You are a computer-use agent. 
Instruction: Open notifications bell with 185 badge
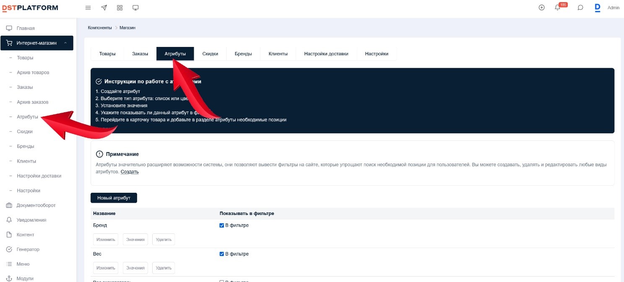tap(558, 8)
